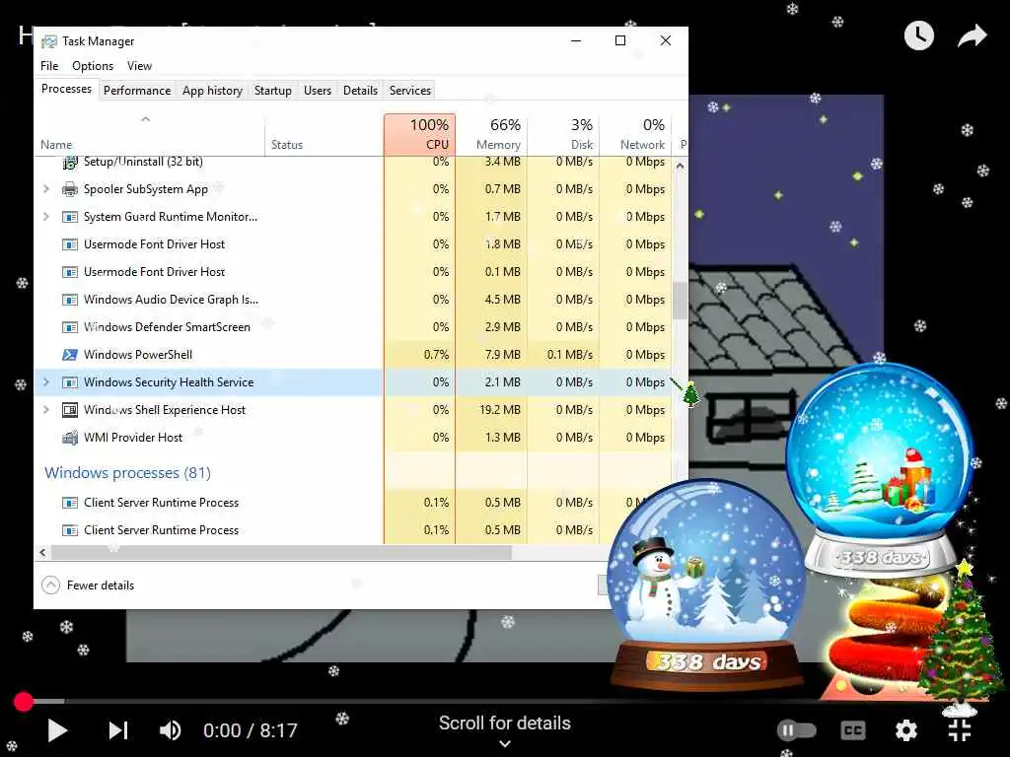Image resolution: width=1010 pixels, height=757 pixels.
Task: Click the Windows processes (81) group header
Action: 127,472
